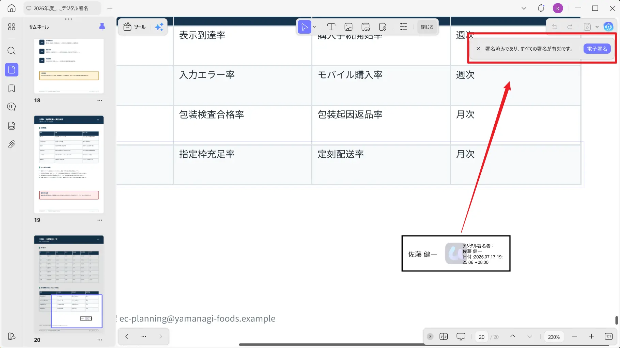
Task: Set the actual size 1:1 view
Action: [609, 336]
